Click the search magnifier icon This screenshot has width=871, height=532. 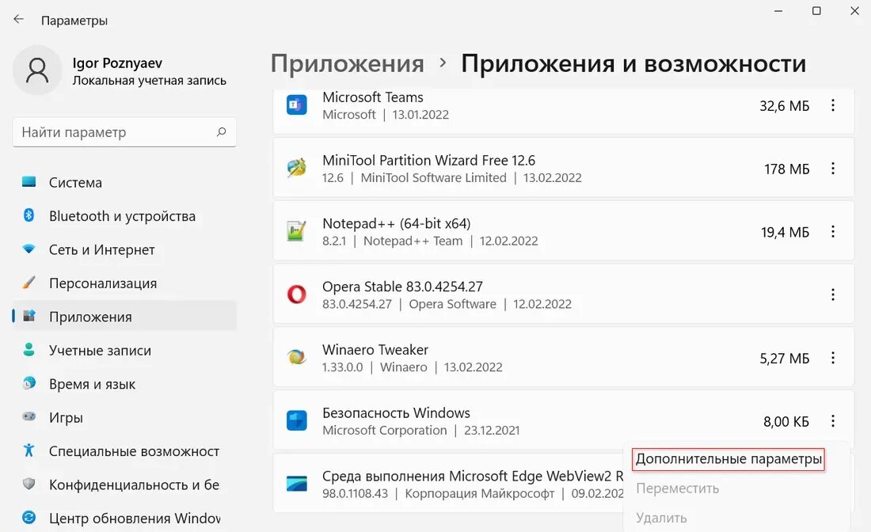(x=221, y=131)
